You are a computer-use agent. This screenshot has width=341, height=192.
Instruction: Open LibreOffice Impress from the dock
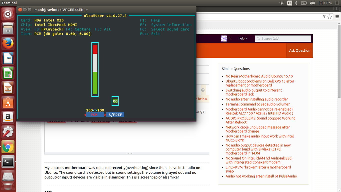tap(8, 88)
